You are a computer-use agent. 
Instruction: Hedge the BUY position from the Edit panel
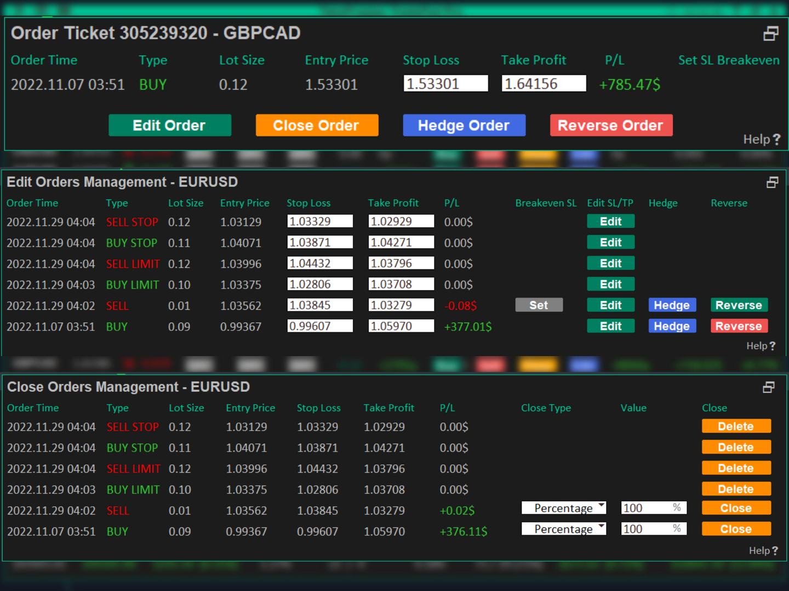point(672,326)
